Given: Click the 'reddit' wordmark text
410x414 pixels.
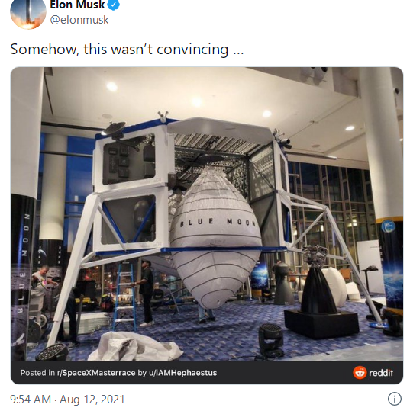Looking at the screenshot, I should (x=381, y=373).
